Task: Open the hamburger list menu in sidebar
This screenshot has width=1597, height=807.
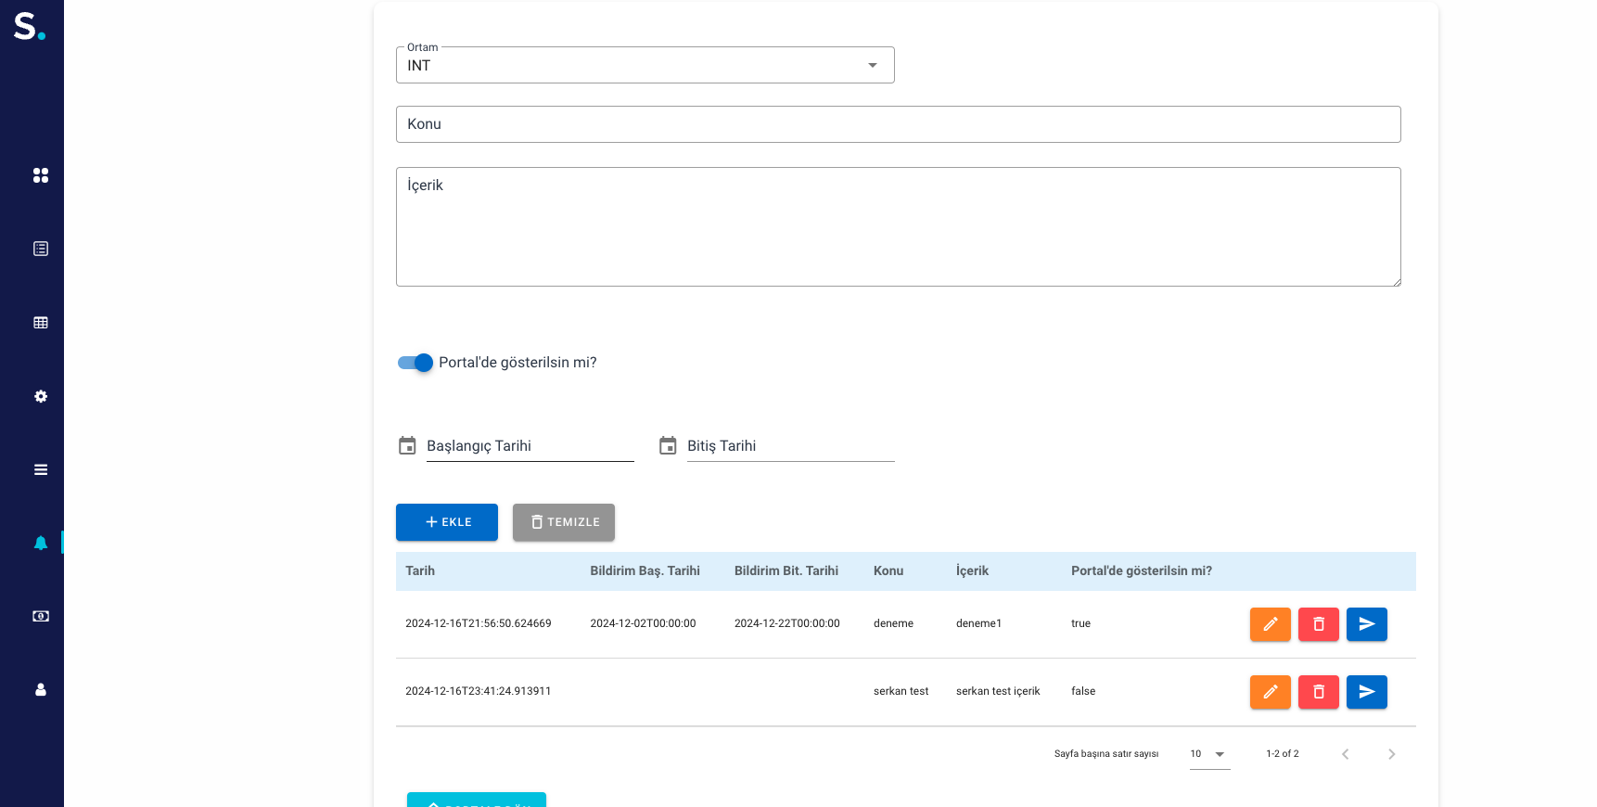Action: point(41,469)
